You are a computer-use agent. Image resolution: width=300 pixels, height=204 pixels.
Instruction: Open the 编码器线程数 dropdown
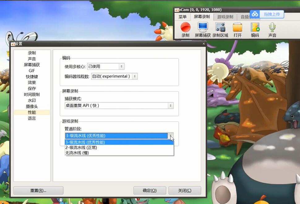click(114, 76)
